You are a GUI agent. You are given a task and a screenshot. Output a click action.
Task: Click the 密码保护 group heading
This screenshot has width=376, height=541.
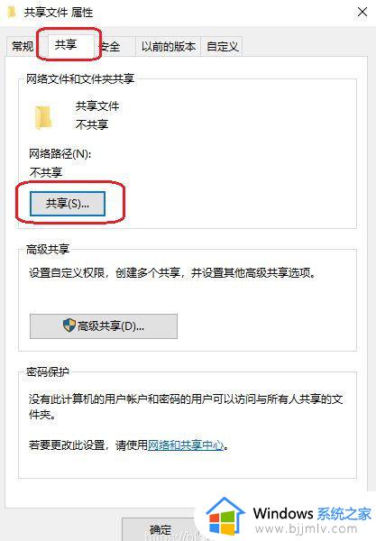click(48, 371)
